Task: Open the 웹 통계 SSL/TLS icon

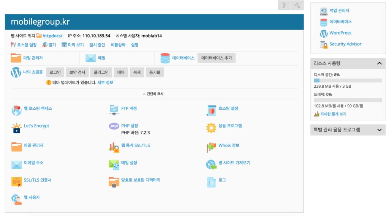Action: [114, 147]
